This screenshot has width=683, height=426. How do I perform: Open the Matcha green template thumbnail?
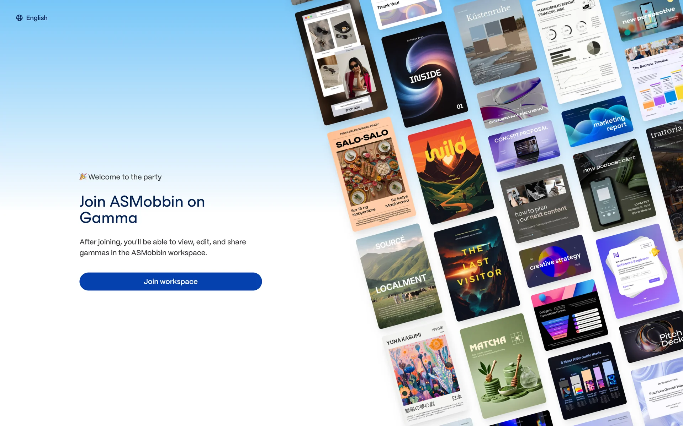point(503,366)
